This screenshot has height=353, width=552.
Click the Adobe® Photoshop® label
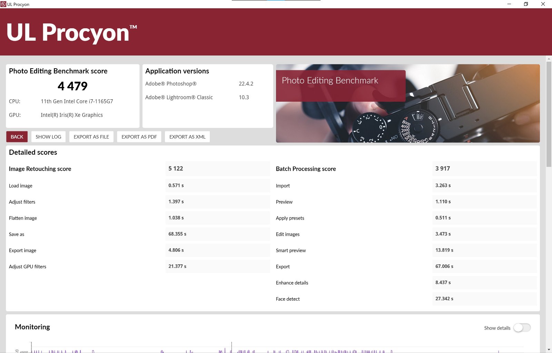click(171, 84)
